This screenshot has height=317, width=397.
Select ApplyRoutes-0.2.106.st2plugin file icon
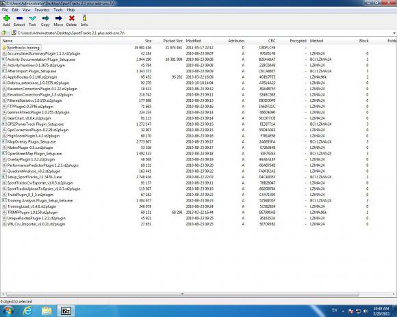4,77
